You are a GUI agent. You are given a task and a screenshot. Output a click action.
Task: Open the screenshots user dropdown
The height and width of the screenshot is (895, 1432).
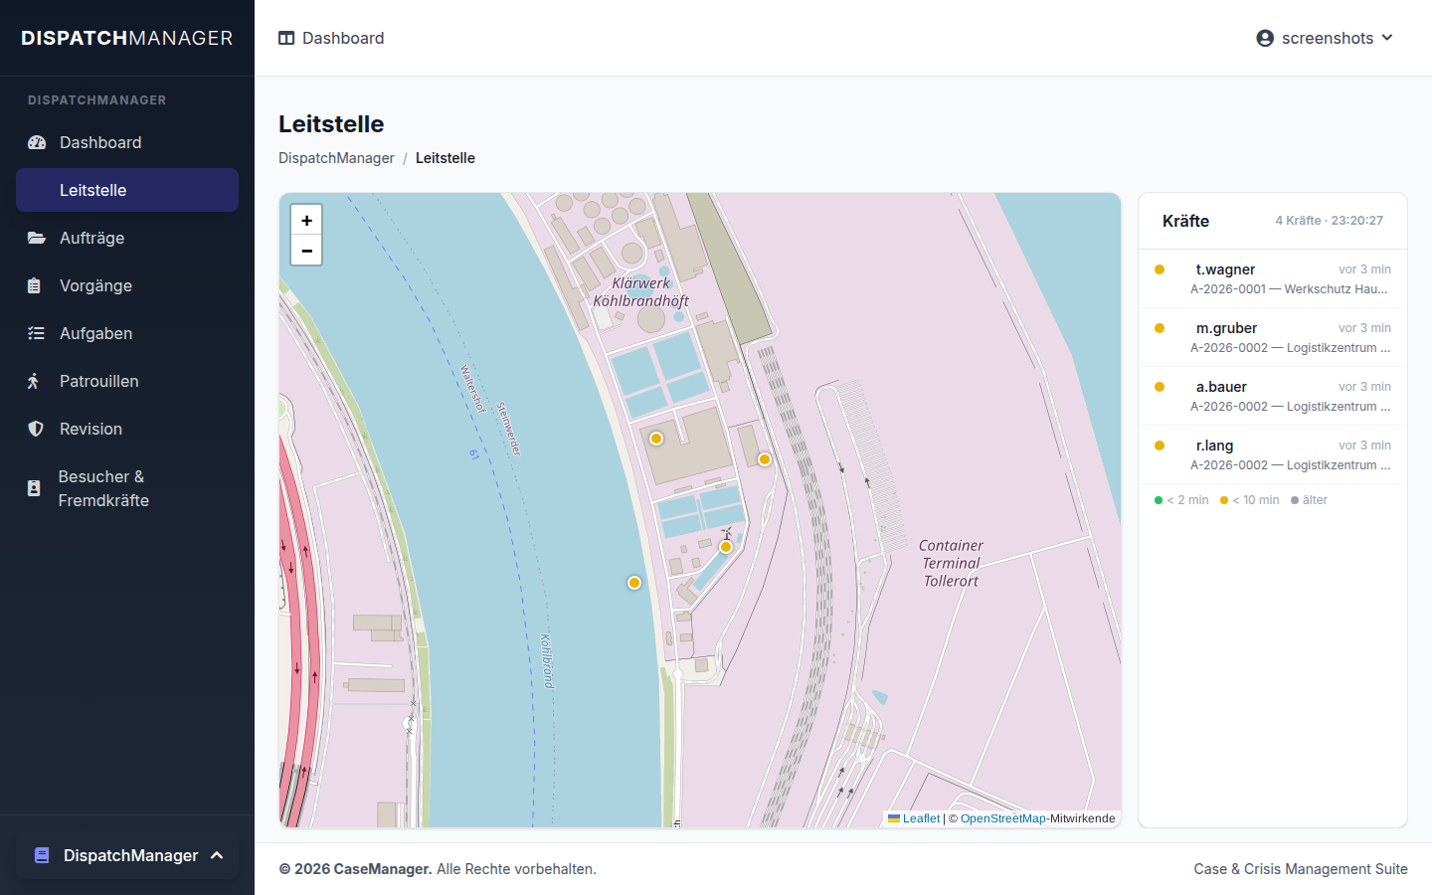tap(1325, 38)
